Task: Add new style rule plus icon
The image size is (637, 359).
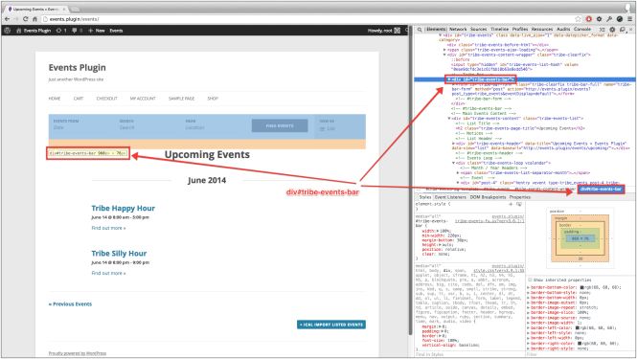Action: click(511, 204)
